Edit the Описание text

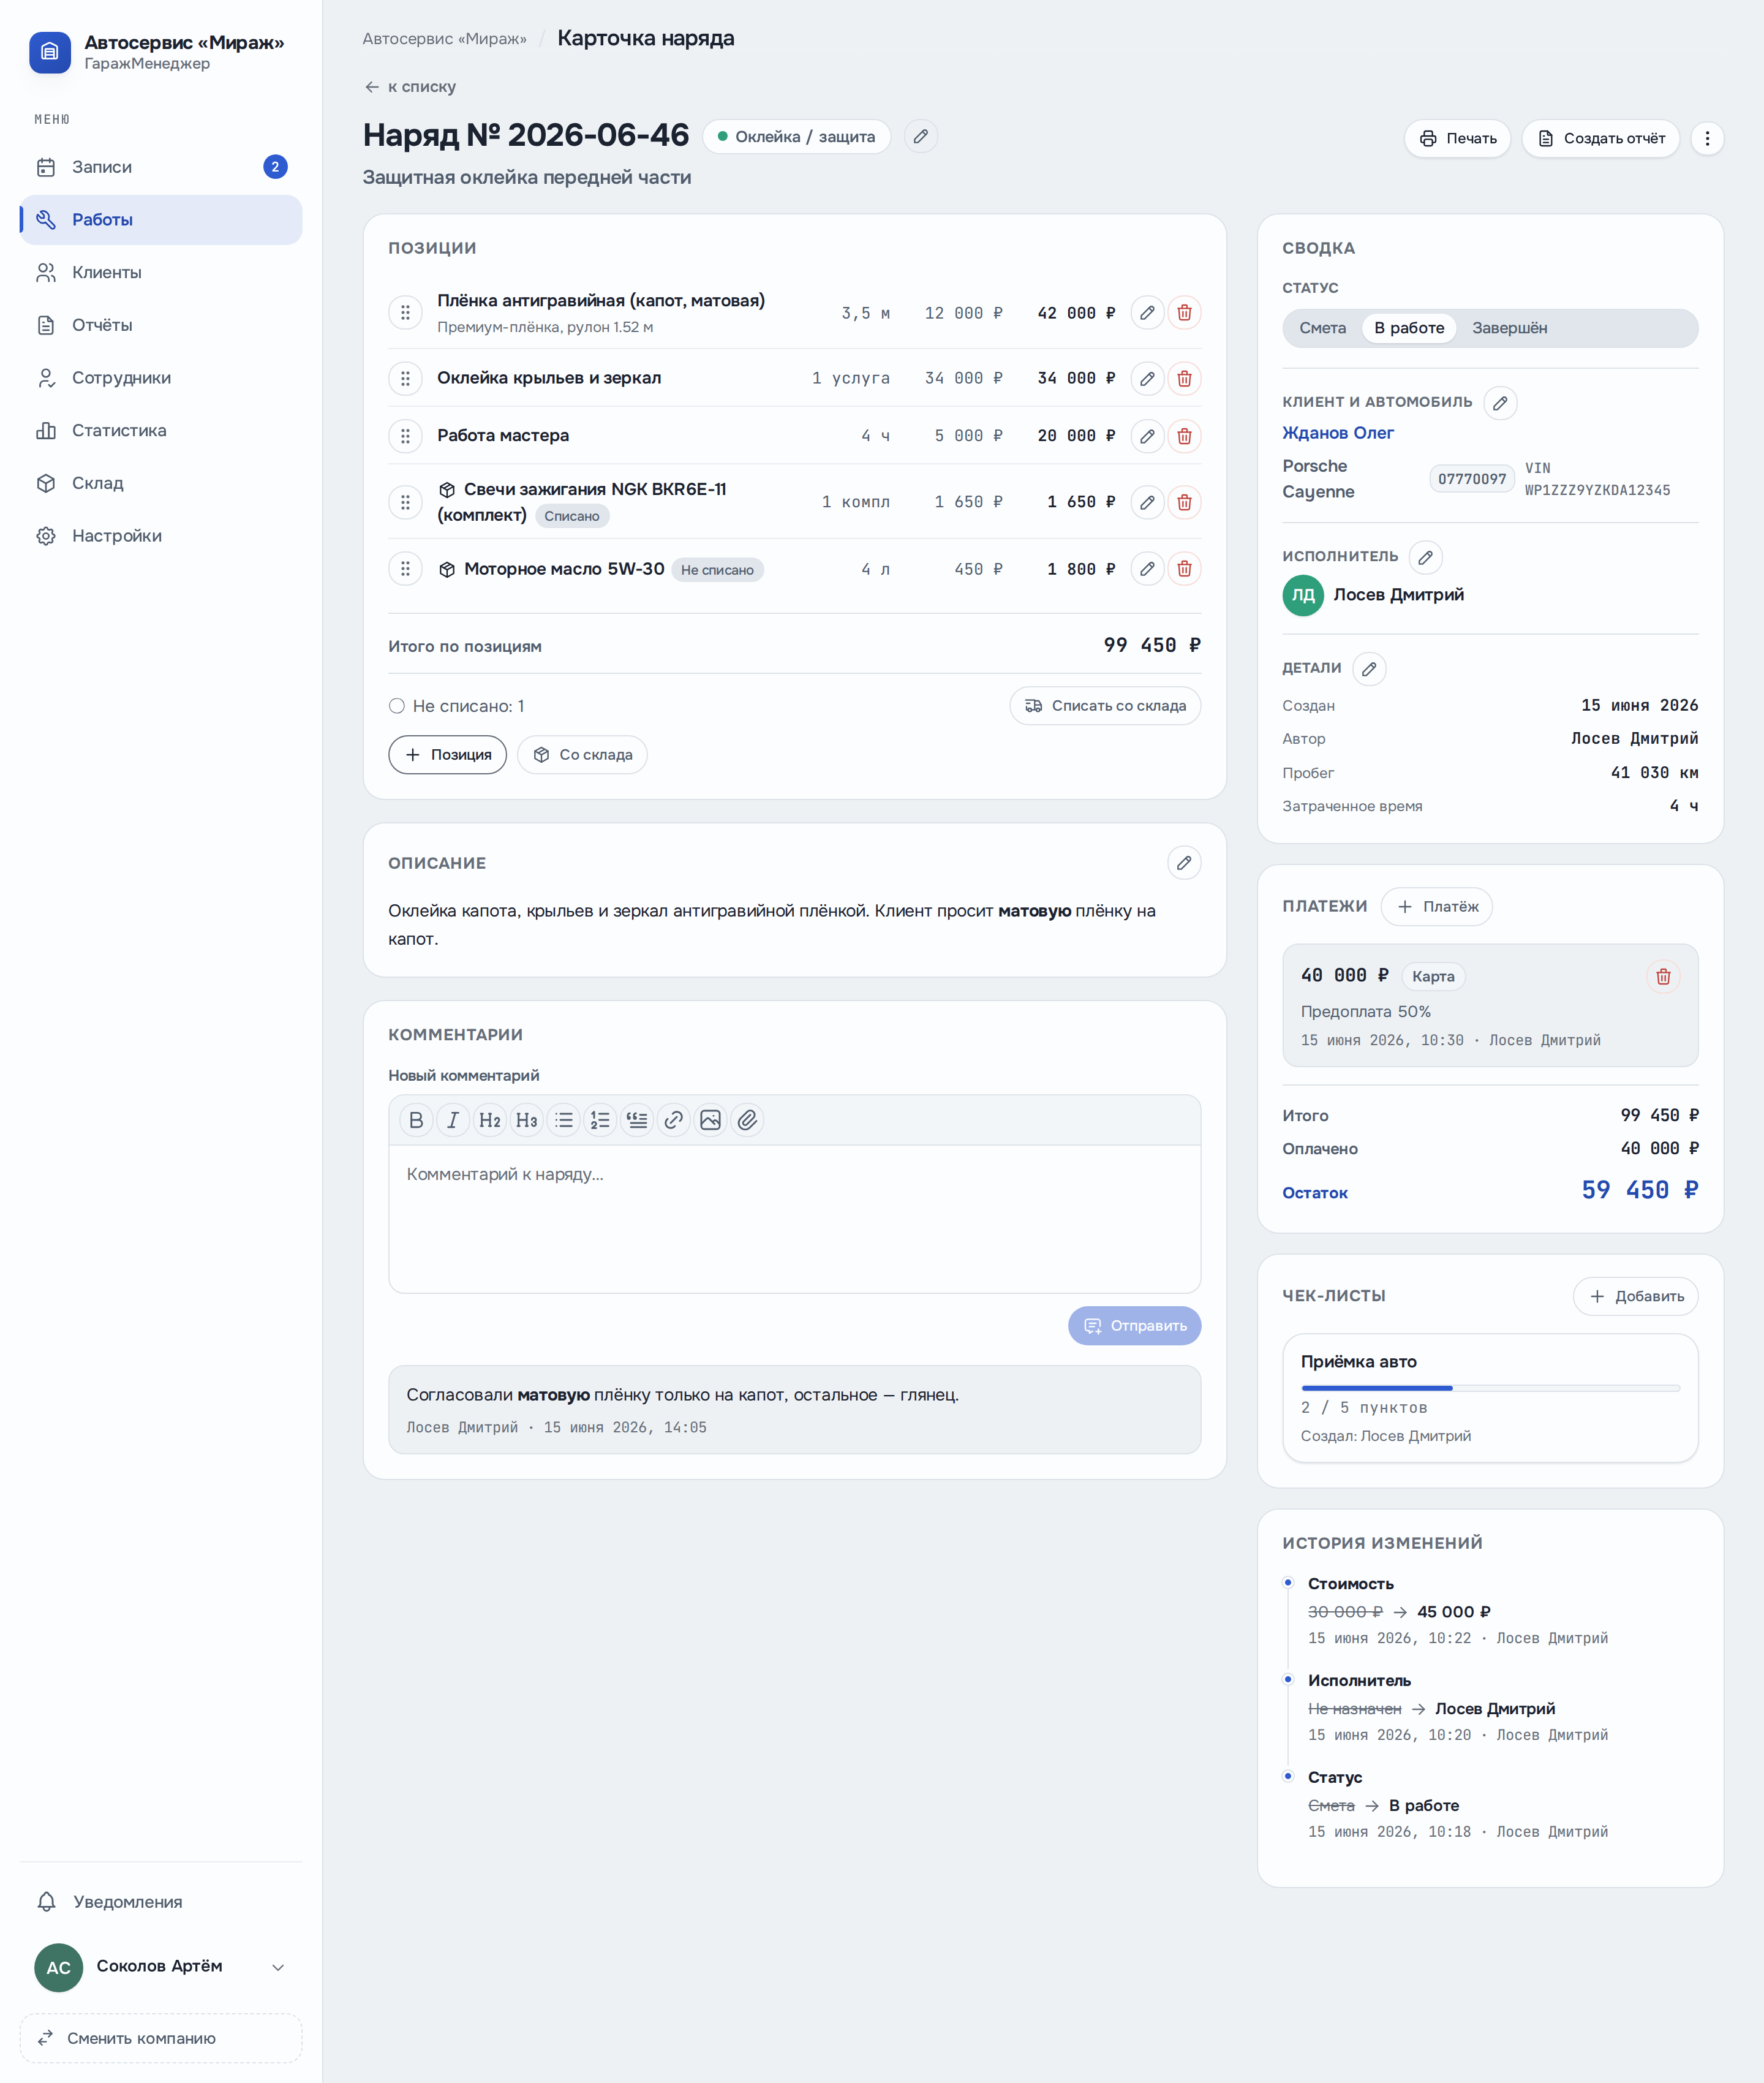(1184, 863)
